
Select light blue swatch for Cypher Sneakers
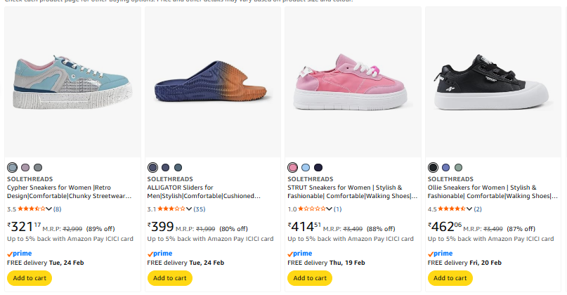tap(13, 167)
